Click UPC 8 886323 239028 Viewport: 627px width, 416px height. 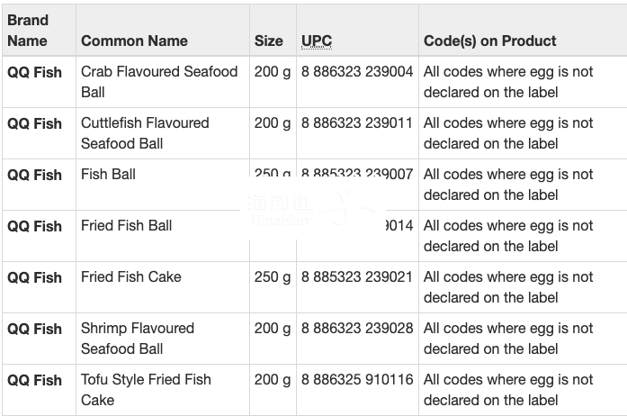pyautogui.click(x=357, y=328)
